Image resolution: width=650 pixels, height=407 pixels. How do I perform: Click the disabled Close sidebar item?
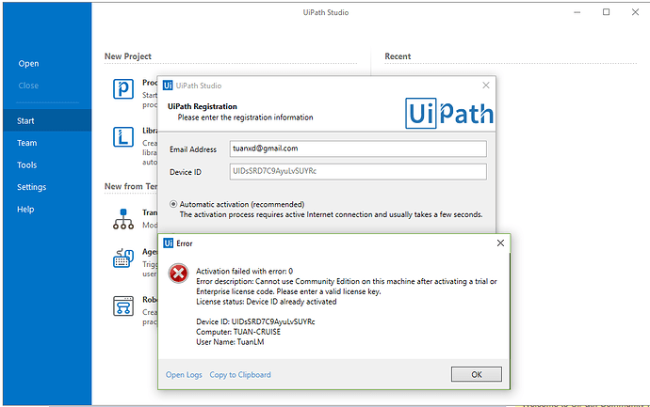(28, 86)
